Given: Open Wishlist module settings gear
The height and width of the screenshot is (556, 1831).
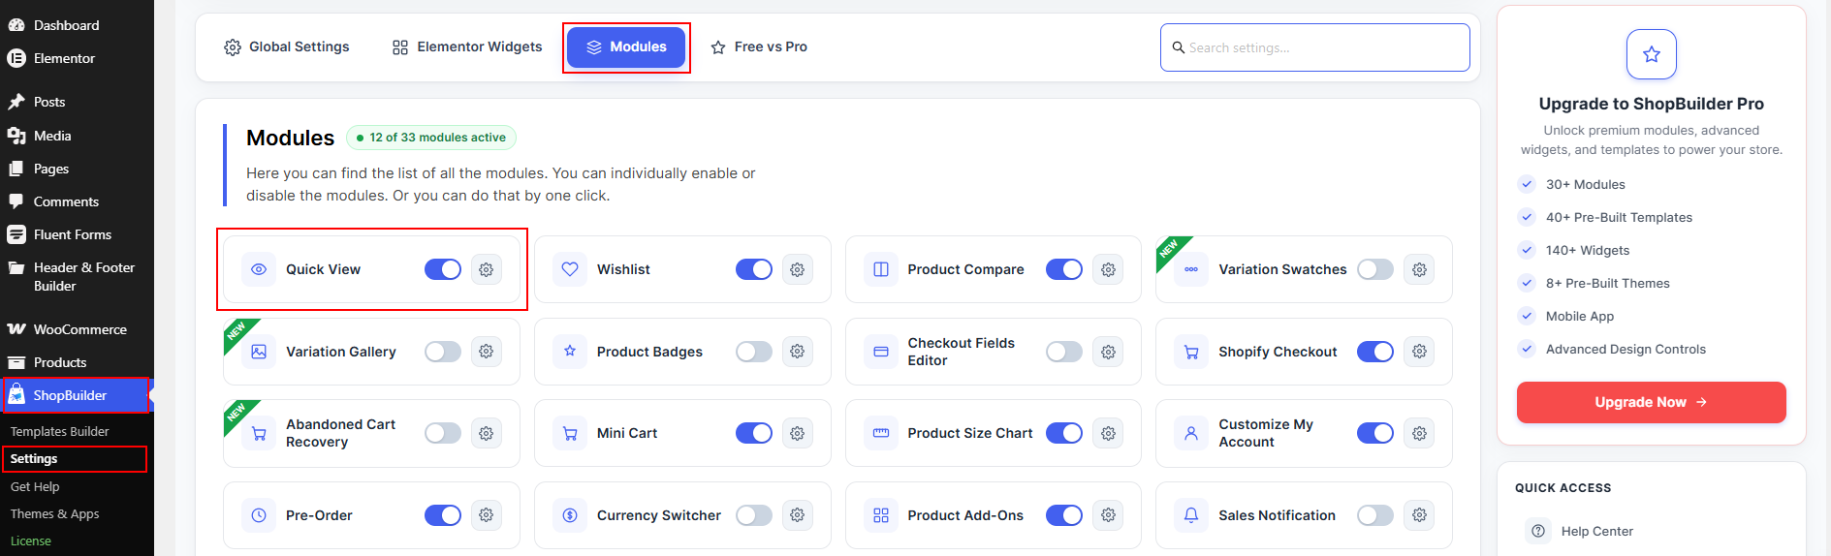Looking at the screenshot, I should pos(798,269).
